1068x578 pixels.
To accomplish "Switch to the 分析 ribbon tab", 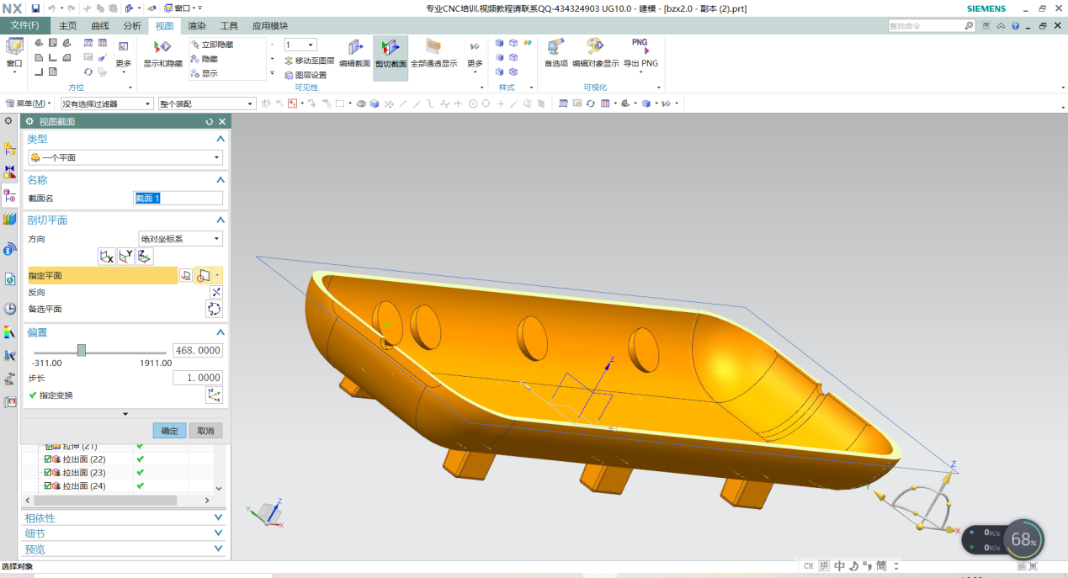I will [x=132, y=26].
